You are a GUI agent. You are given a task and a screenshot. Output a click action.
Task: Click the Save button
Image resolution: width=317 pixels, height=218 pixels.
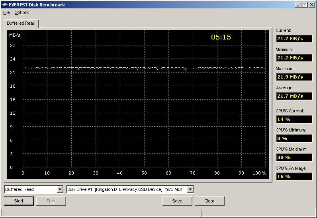pos(177,201)
